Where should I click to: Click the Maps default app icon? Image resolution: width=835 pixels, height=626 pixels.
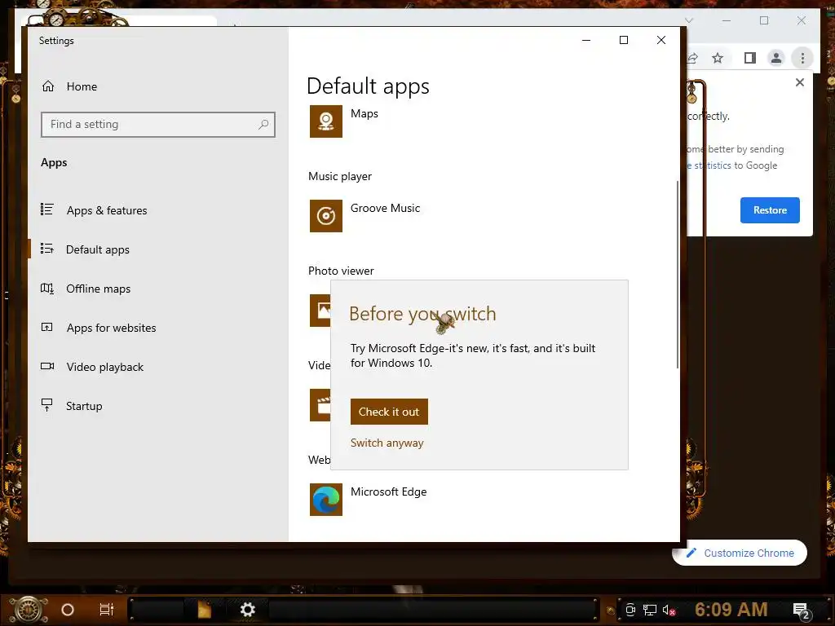pos(326,121)
